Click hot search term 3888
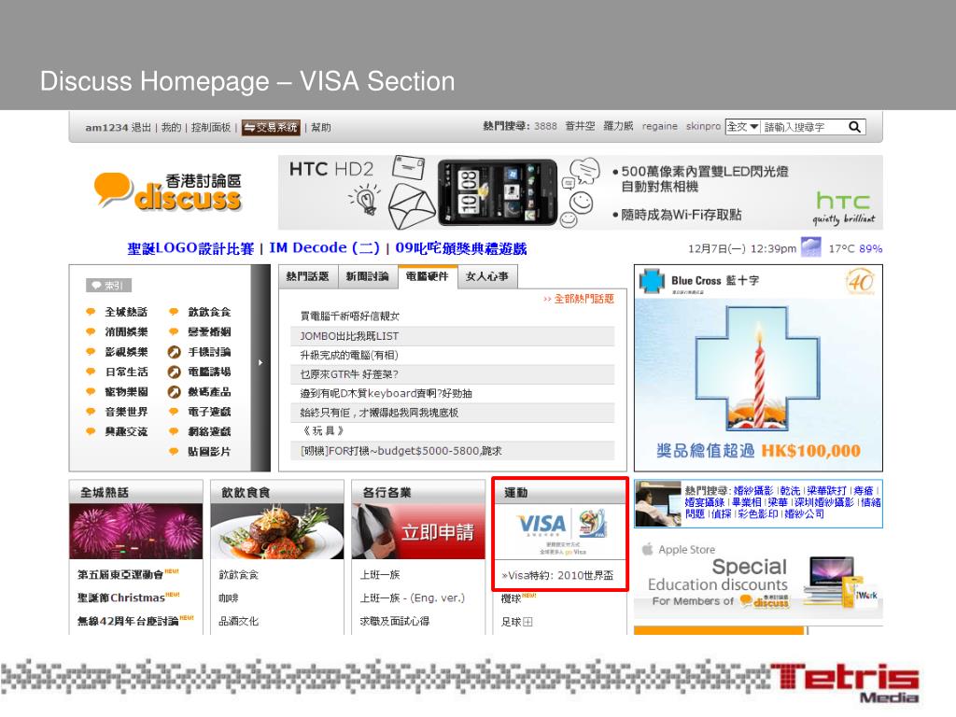Viewport: 956px width, 717px height. (x=545, y=126)
